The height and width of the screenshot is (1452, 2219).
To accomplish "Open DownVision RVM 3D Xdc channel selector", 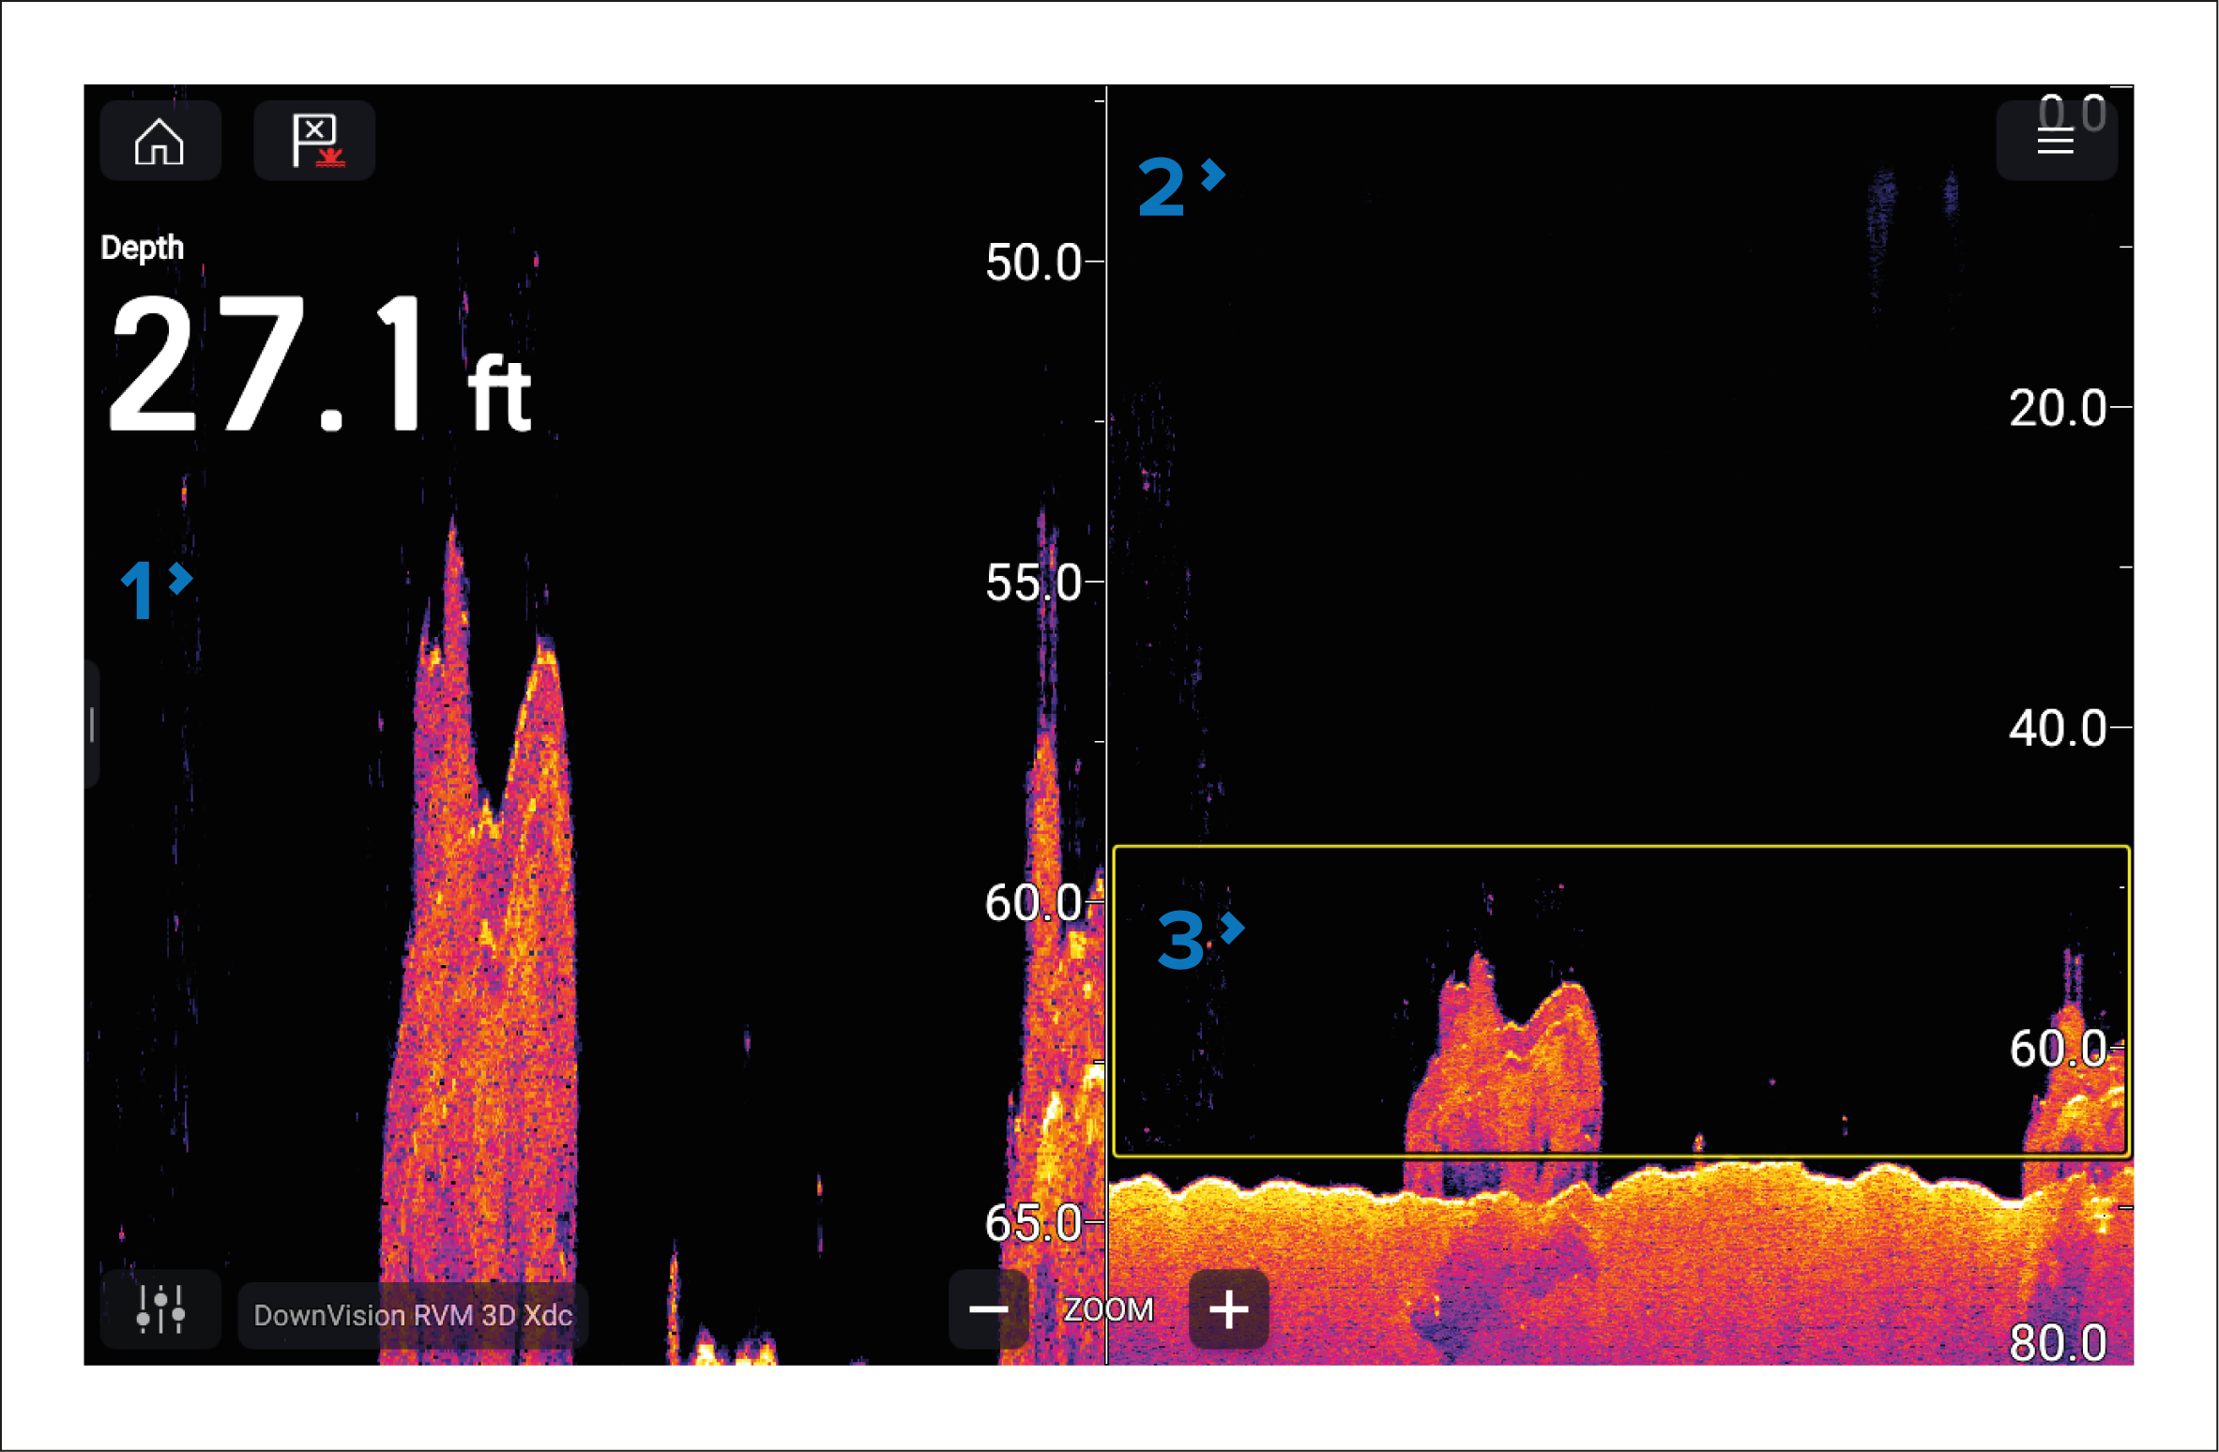I will point(413,1315).
